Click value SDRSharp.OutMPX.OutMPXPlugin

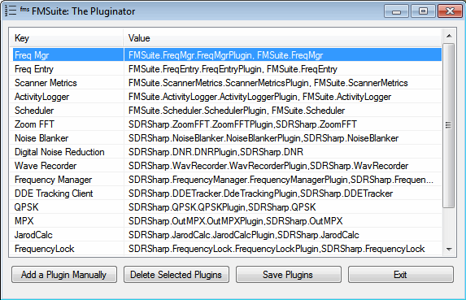click(235, 220)
